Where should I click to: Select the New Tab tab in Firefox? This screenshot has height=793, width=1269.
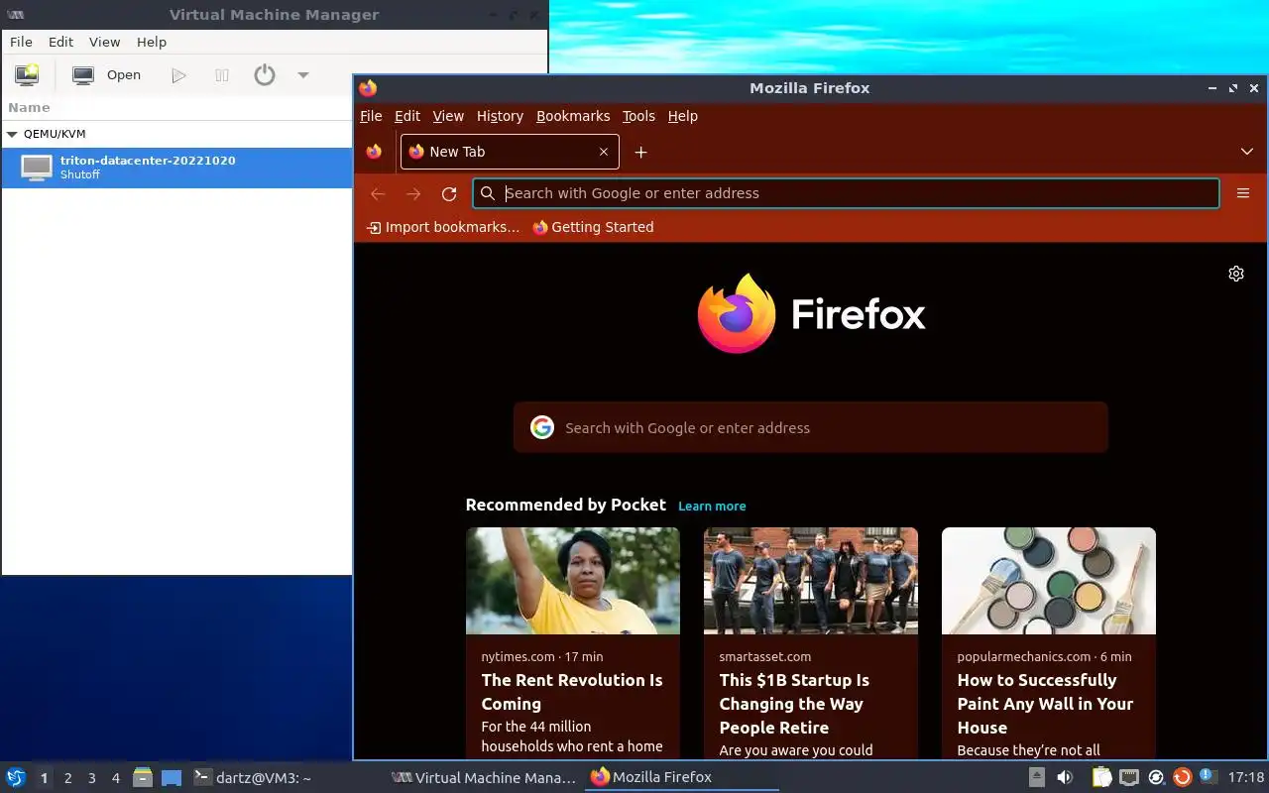click(x=510, y=152)
